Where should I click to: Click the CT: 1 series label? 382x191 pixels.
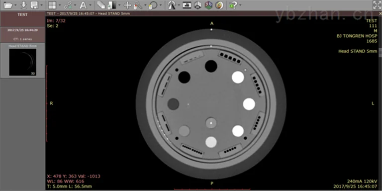[x=22, y=39]
